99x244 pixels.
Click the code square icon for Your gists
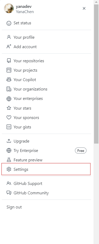click(9, 127)
